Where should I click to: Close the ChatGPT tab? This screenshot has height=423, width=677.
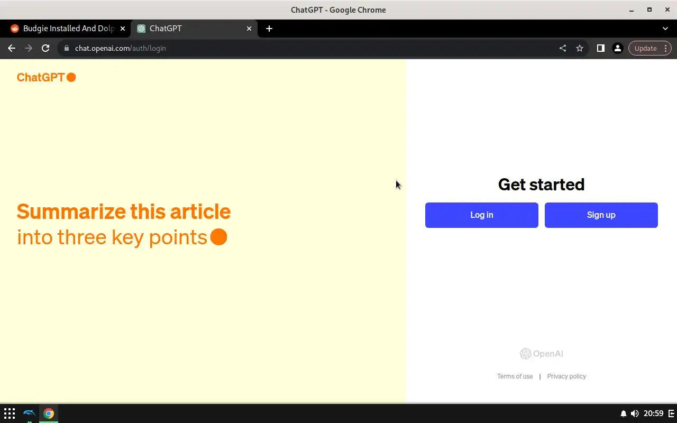249,29
